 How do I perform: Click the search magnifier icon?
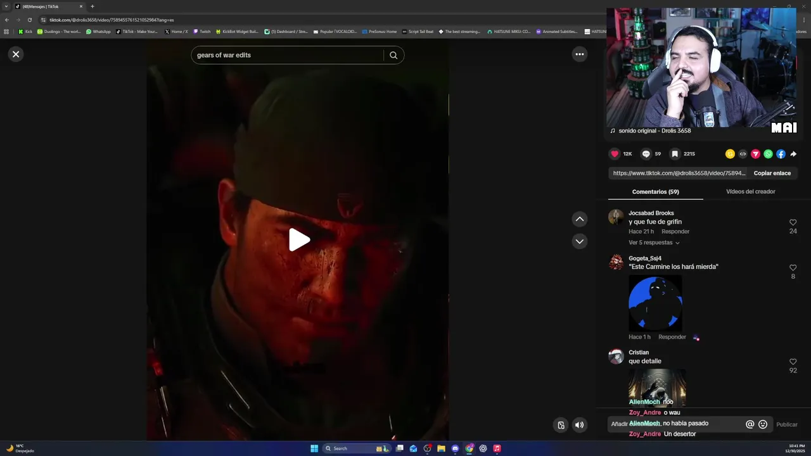coord(393,55)
